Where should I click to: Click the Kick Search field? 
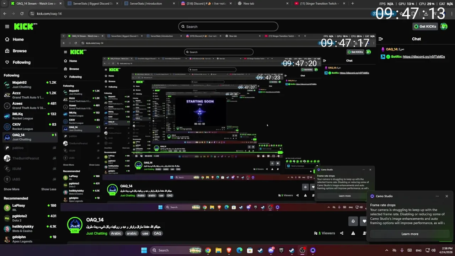228,27
